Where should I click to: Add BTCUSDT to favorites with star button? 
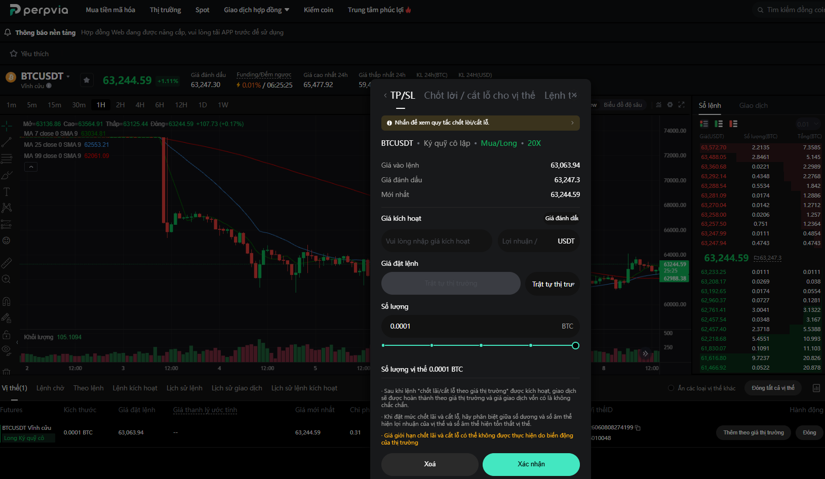pos(87,80)
